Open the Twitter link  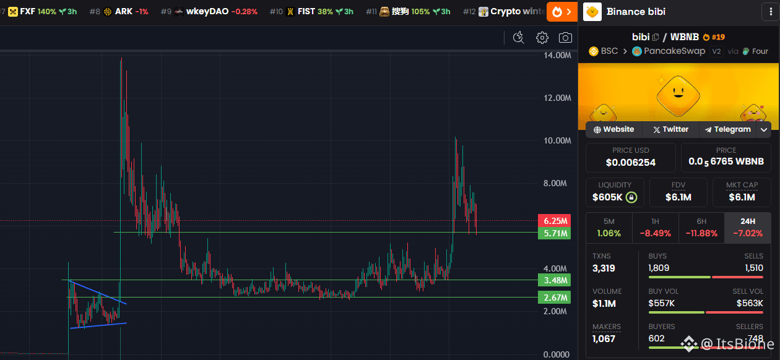click(x=670, y=129)
